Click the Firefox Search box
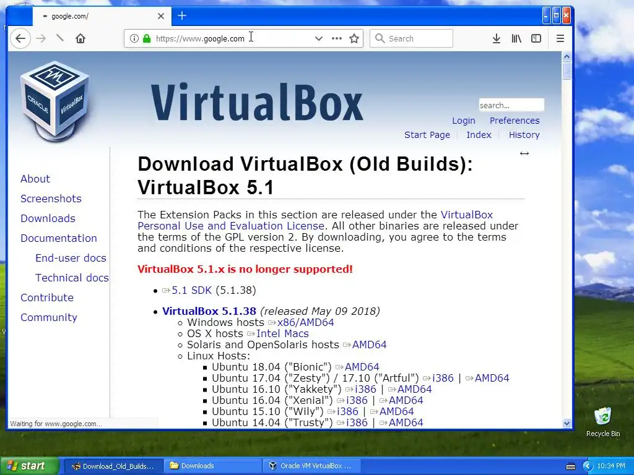Viewport: 634px width, 475px height. (411, 38)
